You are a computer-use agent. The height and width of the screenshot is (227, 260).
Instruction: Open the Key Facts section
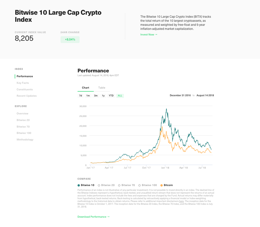click(23, 83)
